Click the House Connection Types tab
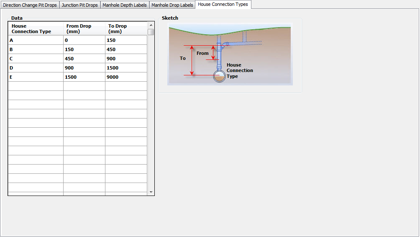420x237 pixels. (223, 5)
